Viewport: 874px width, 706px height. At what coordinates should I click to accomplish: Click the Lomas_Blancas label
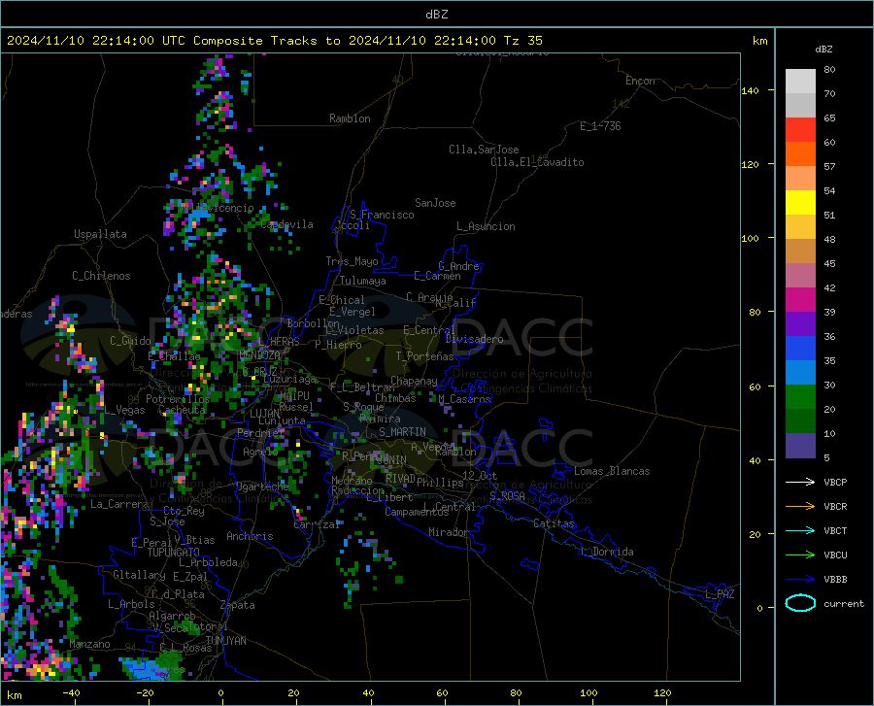click(x=612, y=471)
